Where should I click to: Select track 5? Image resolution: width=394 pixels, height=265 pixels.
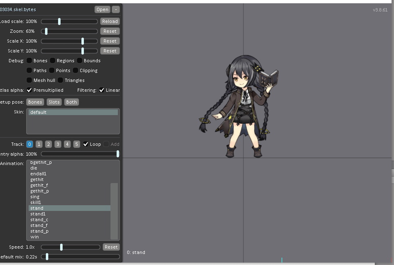[77, 144]
